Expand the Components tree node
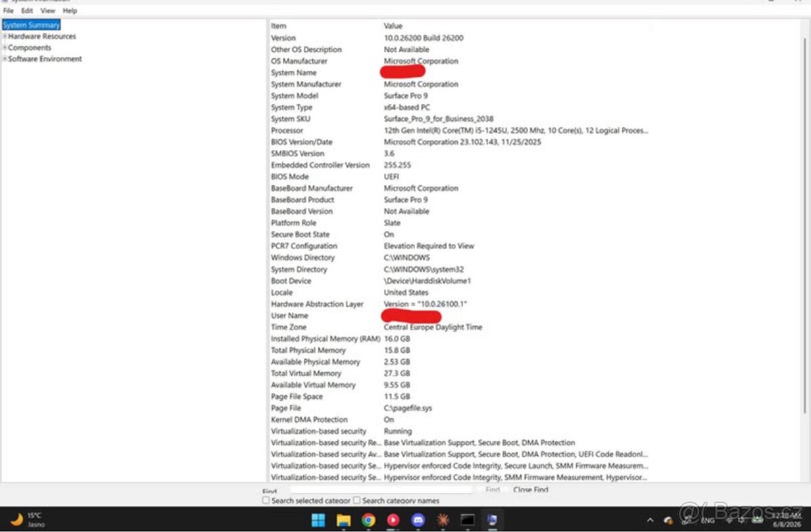 (x=5, y=48)
